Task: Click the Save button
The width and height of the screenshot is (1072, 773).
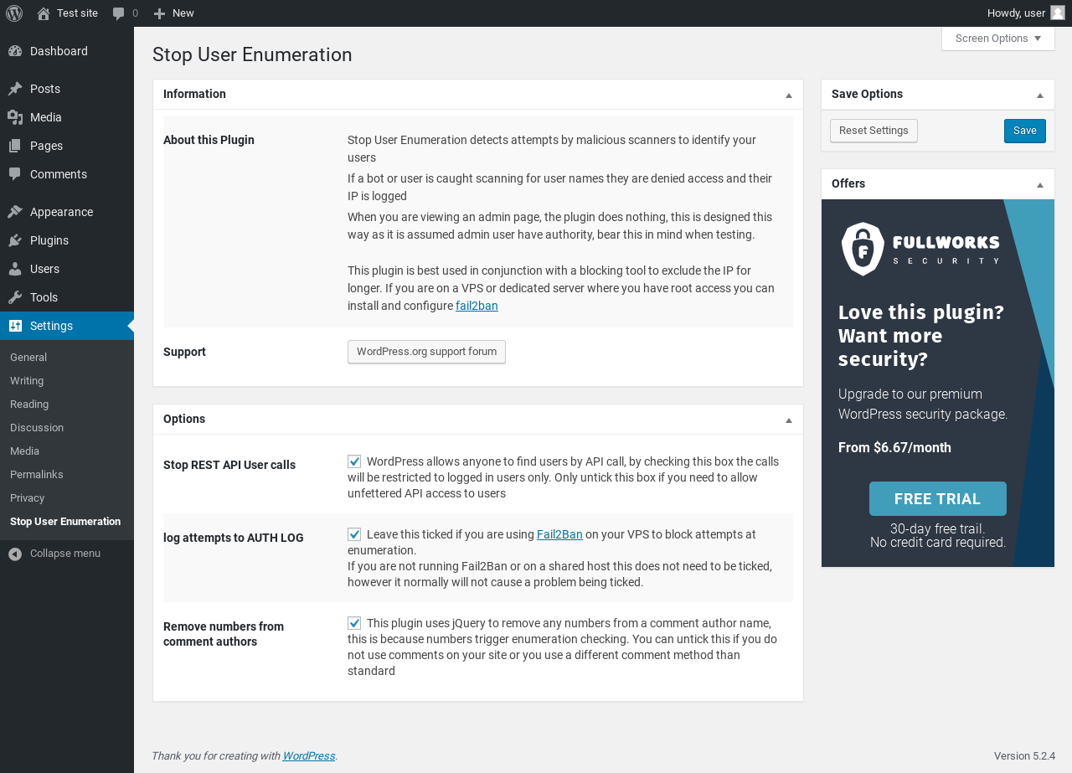Action: tap(1025, 131)
